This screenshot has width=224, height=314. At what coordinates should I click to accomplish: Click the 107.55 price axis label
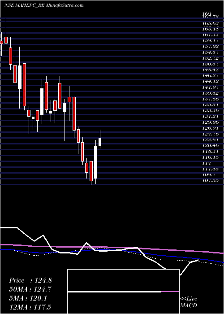point(210,180)
